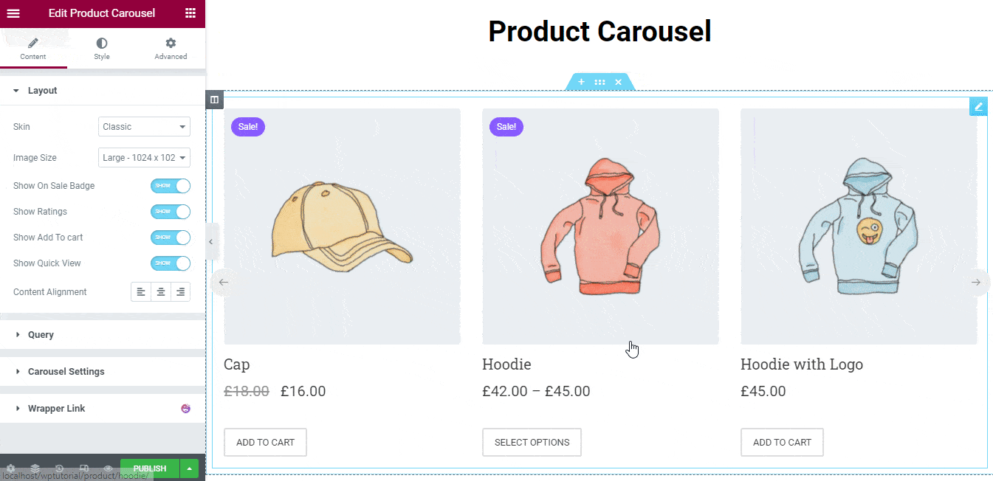This screenshot has width=993, height=481.
Task: Disable the Show Ratings switch
Action: (171, 212)
